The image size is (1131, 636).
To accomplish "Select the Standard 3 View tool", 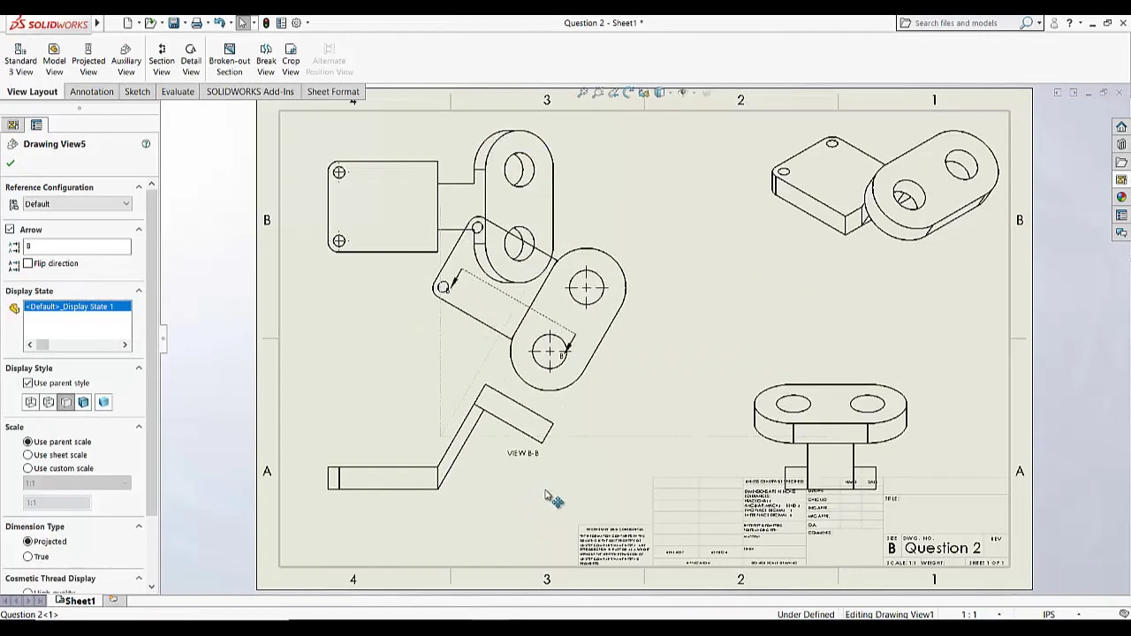I will [x=20, y=59].
